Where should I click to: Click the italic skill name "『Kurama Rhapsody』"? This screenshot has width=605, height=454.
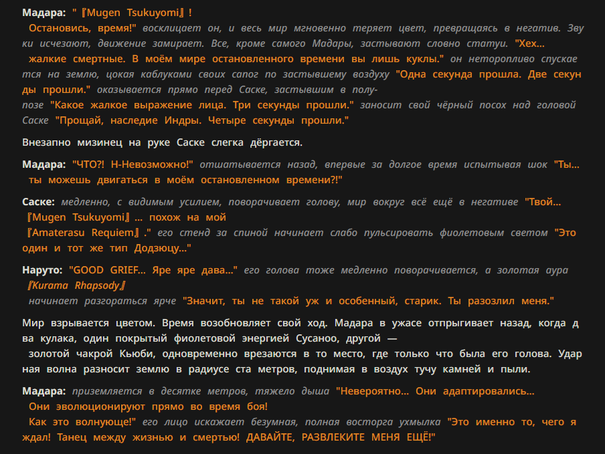77,286
